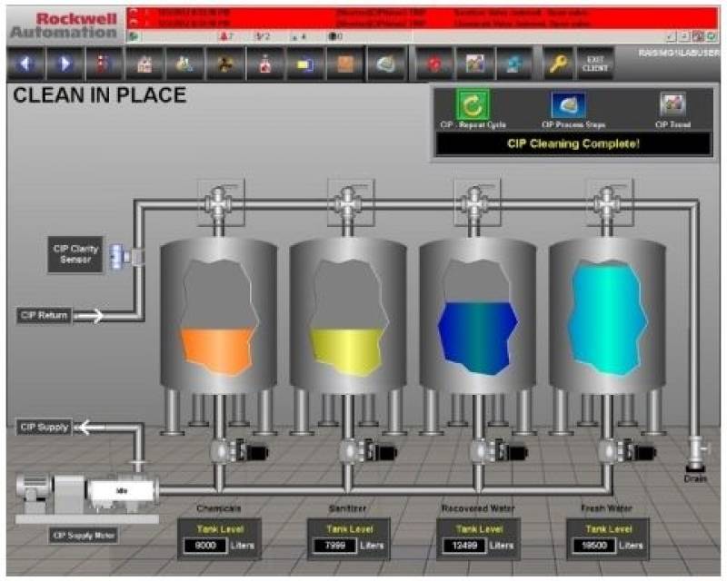Viewport: 727px width, 581px height.
Task: Click the 'CIP Cleaning Complete!' status message
Action: point(573,143)
